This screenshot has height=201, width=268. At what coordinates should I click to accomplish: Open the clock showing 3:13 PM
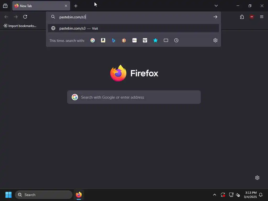(x=250, y=195)
